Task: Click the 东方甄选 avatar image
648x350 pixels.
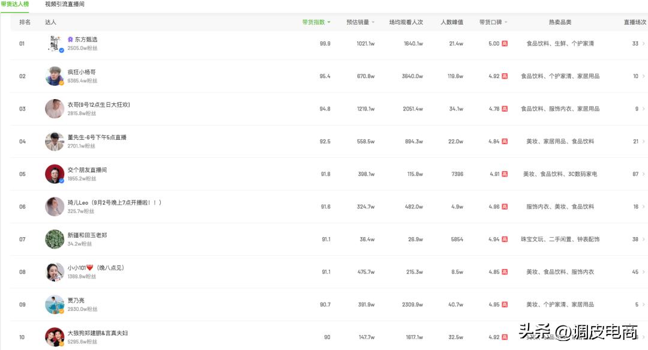Action: click(55, 44)
